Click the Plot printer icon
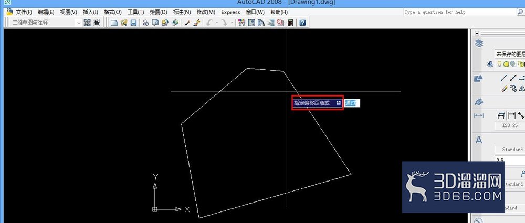The height and width of the screenshot is (223, 525). click(145, 23)
